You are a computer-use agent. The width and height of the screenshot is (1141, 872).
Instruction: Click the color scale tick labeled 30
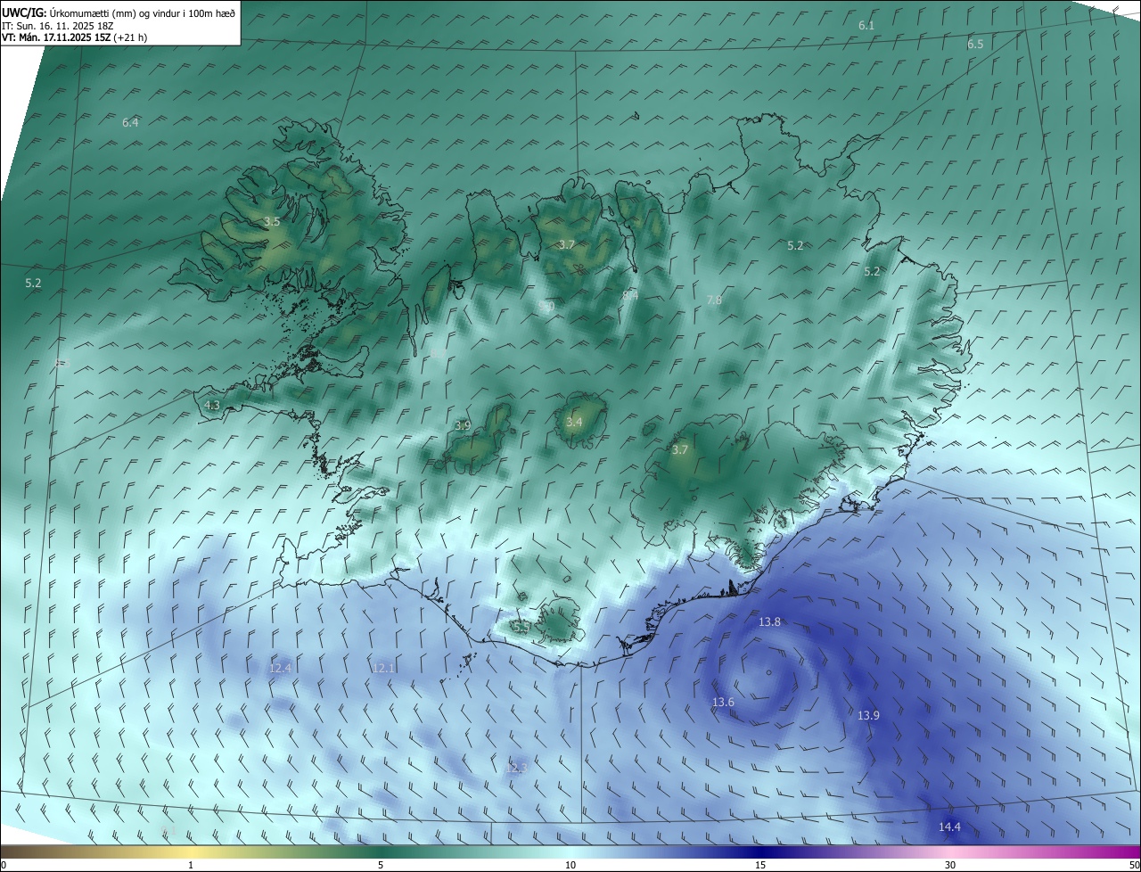[x=950, y=865]
